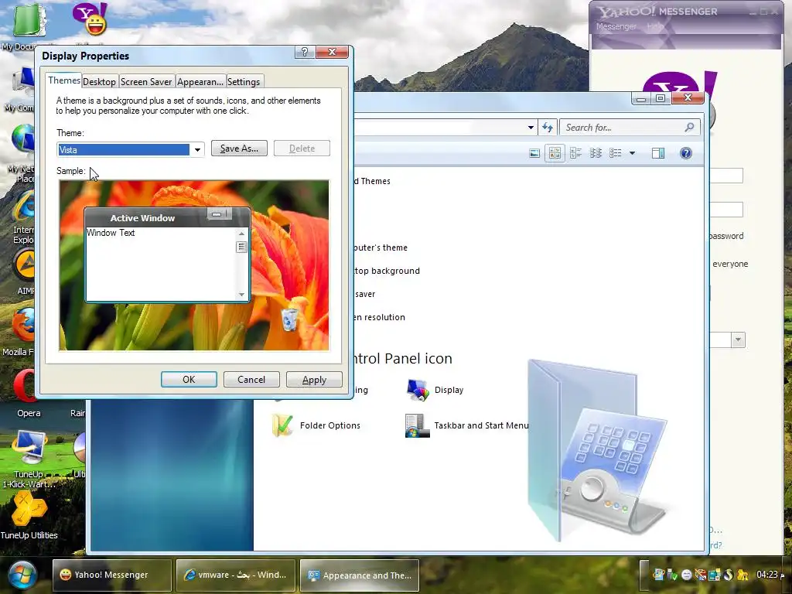The width and height of the screenshot is (792, 594).
Task: Click the yellow figures tray icon
Action: point(742,575)
